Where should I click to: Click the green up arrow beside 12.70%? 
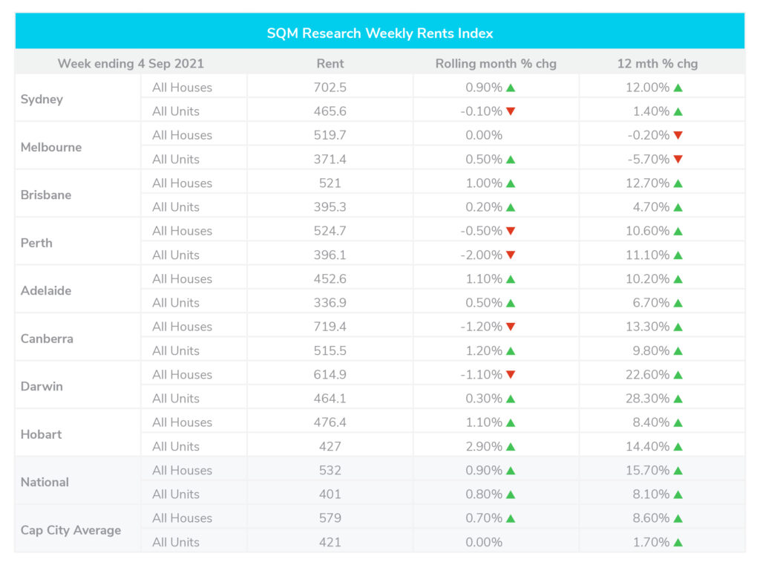pyautogui.click(x=678, y=183)
